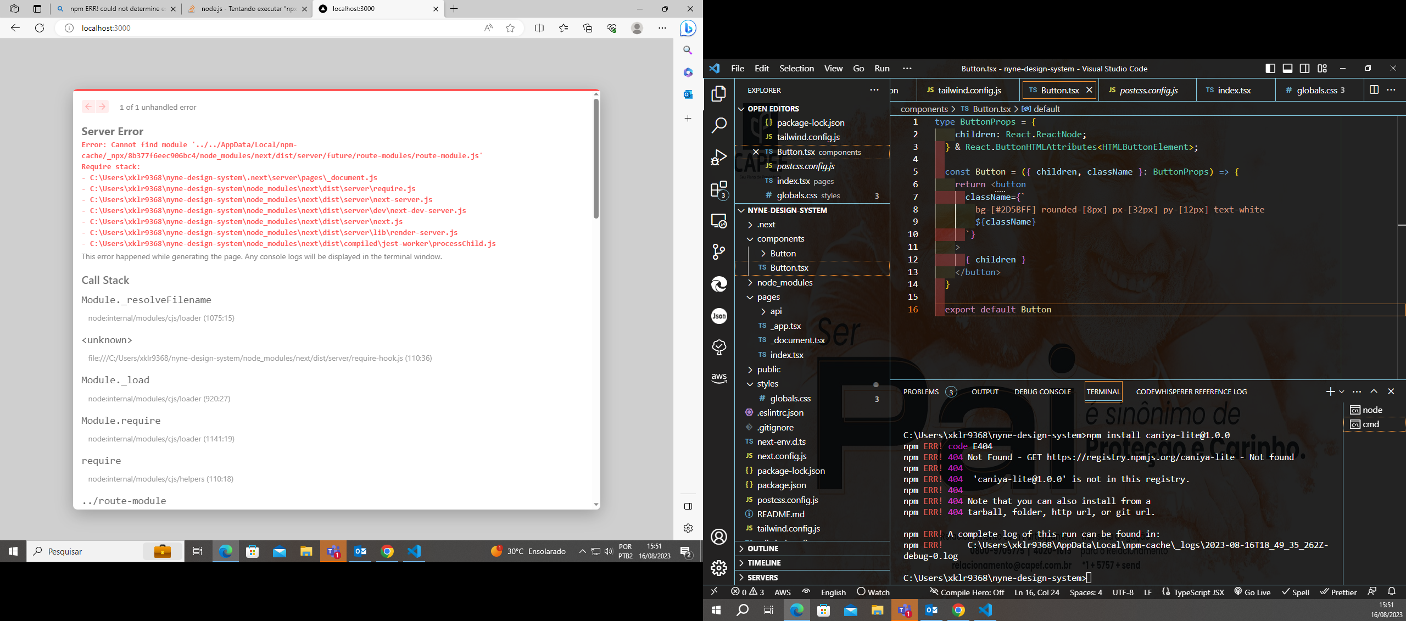The width and height of the screenshot is (1406, 621).
Task: Split the VS Code editor right
Action: coord(1374,90)
